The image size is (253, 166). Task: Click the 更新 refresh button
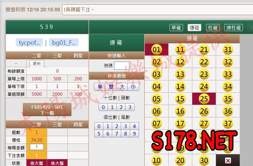pyautogui.click(x=37, y=63)
